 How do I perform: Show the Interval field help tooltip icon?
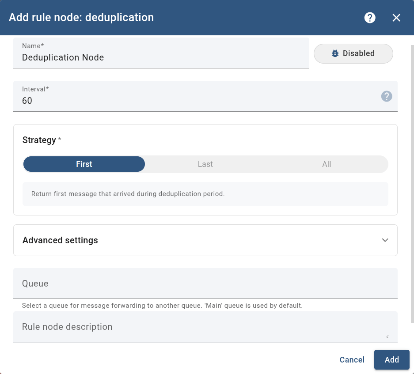pos(387,96)
